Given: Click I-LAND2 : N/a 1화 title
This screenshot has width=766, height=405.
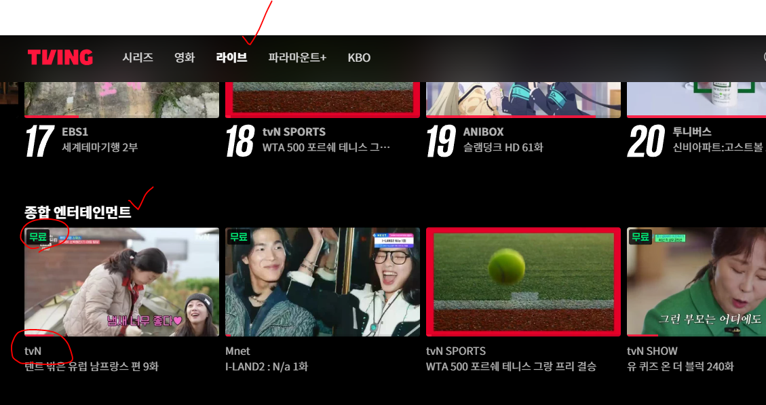Looking at the screenshot, I should [267, 366].
